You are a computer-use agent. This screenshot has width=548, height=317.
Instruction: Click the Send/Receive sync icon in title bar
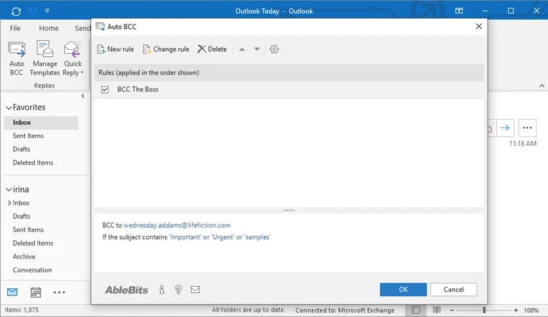(x=16, y=11)
